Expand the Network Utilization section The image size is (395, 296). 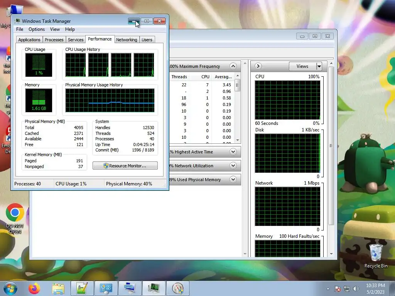pos(233,166)
